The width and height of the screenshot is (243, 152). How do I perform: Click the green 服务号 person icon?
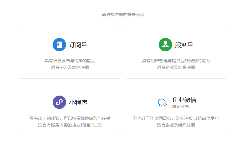[x=165, y=45]
